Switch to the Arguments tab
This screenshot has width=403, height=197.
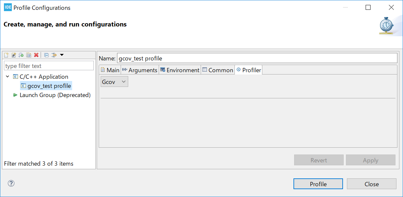tap(140, 70)
